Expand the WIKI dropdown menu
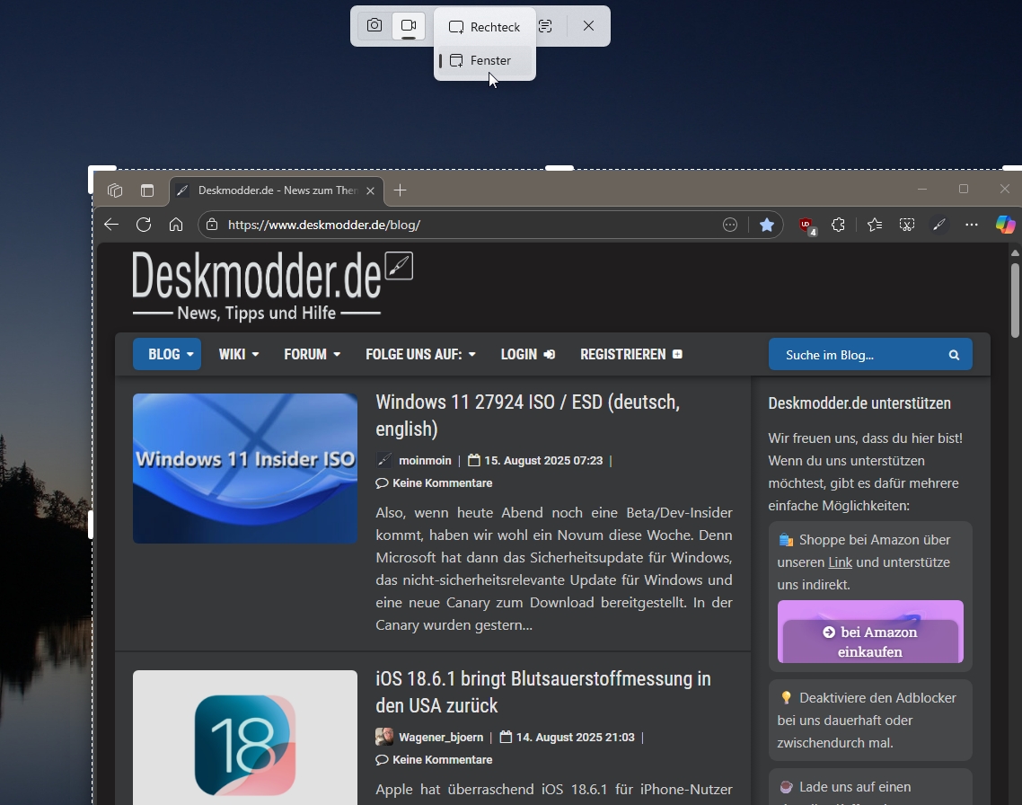Screen dimensions: 1022x805 click(x=239, y=355)
